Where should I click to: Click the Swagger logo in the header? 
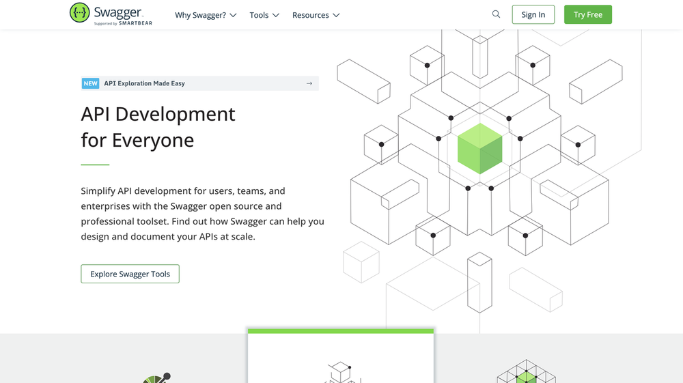111,12
